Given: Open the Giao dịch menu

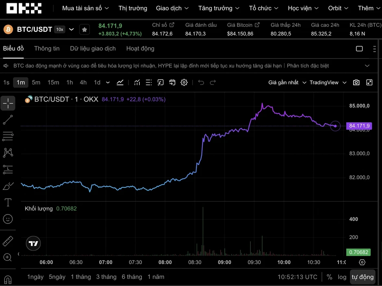Looking at the screenshot, I should [172, 8].
